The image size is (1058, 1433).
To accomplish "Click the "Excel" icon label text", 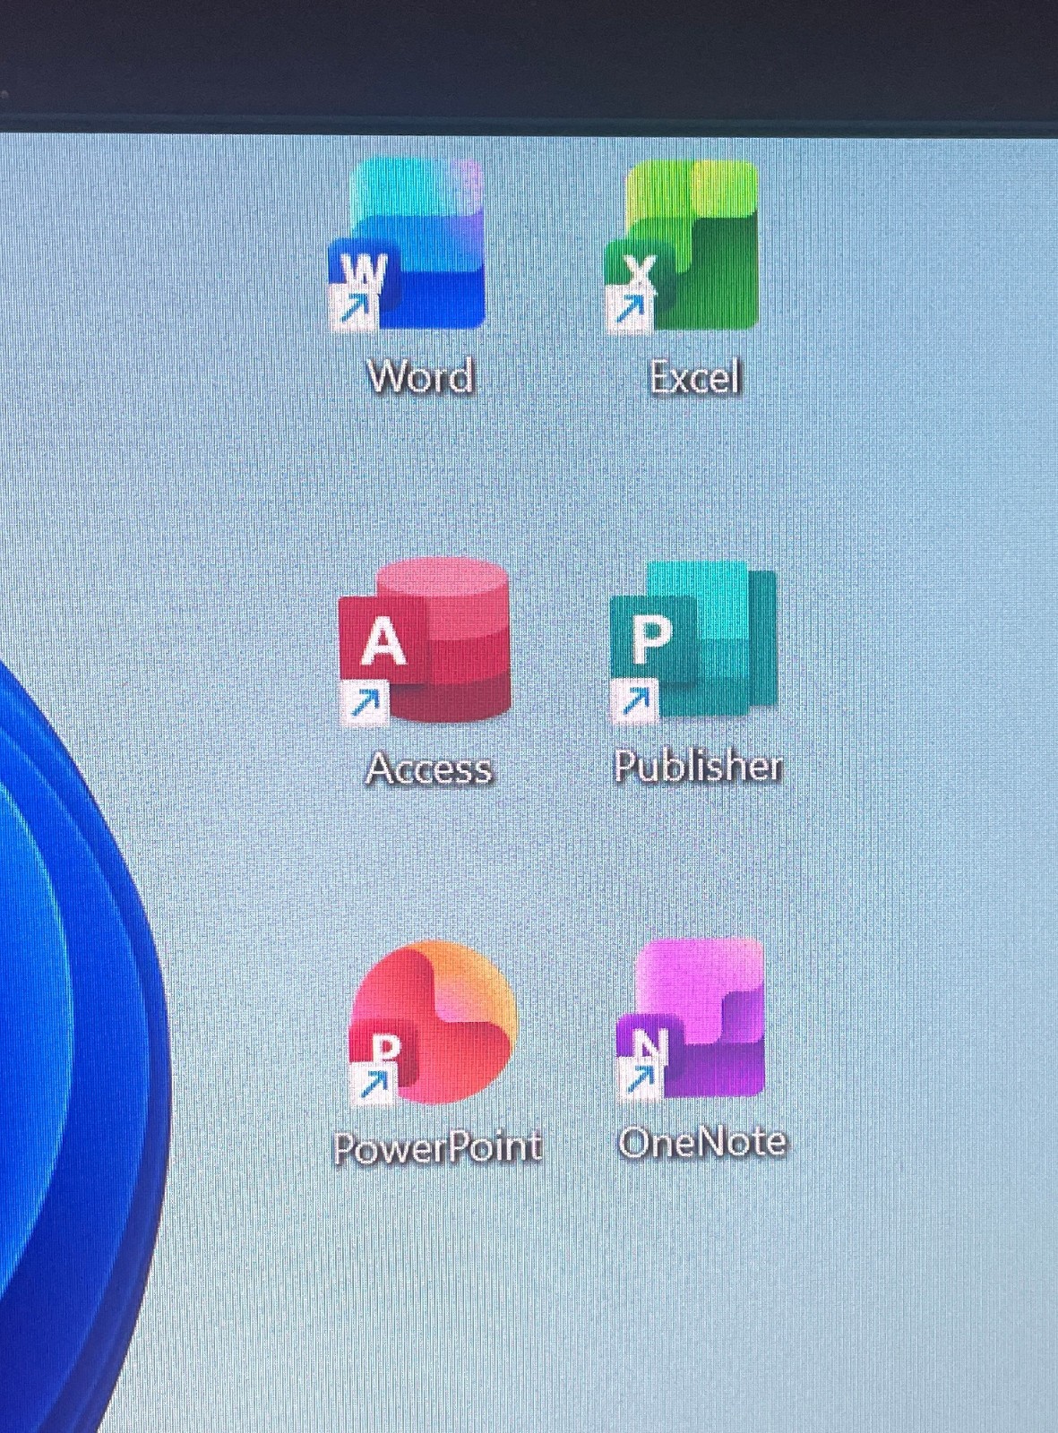I will 695,376.
